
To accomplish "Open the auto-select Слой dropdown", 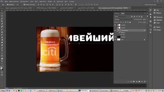I will coord(19,5).
